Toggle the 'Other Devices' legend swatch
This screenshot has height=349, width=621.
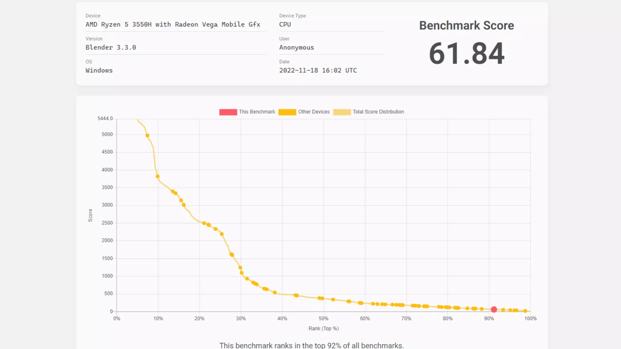(x=287, y=112)
